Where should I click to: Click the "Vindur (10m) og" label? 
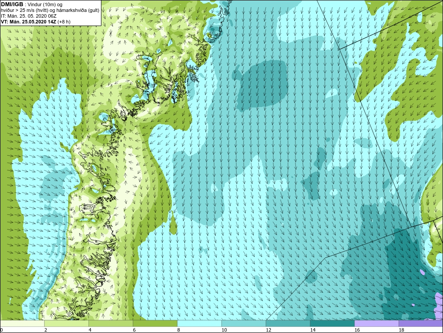[45, 4]
